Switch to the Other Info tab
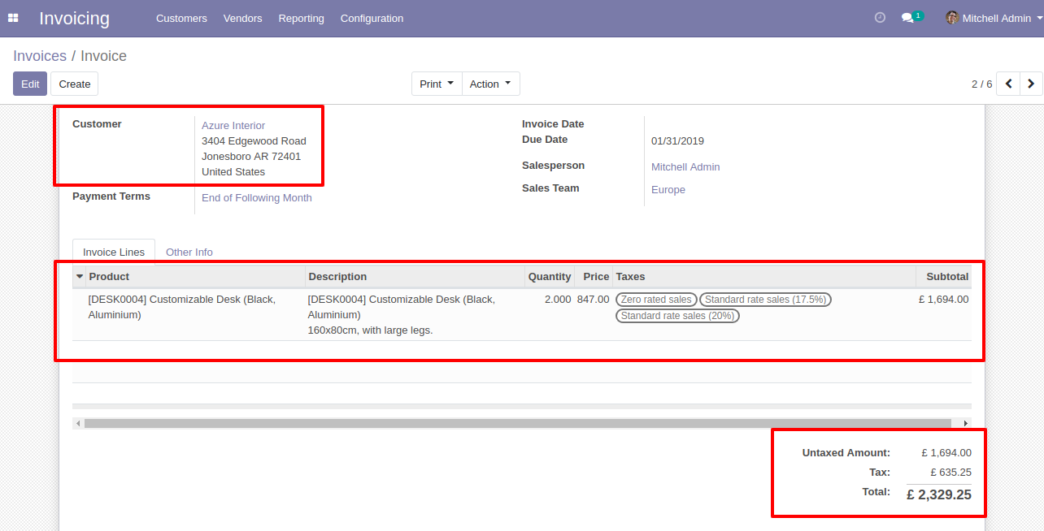The width and height of the screenshot is (1044, 531). (x=189, y=252)
